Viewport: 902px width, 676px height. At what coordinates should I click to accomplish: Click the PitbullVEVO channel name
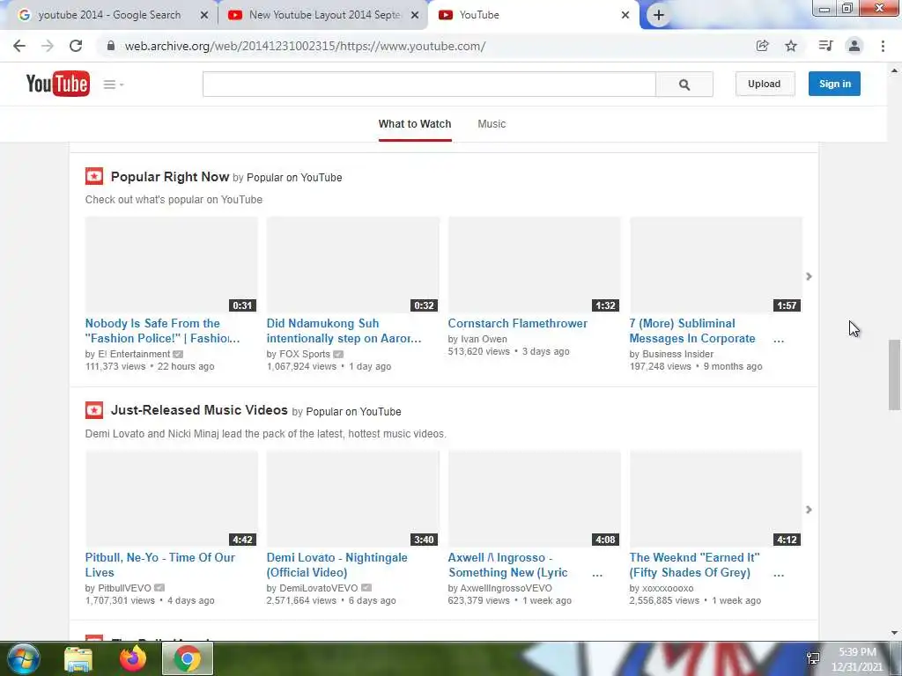pos(124,588)
